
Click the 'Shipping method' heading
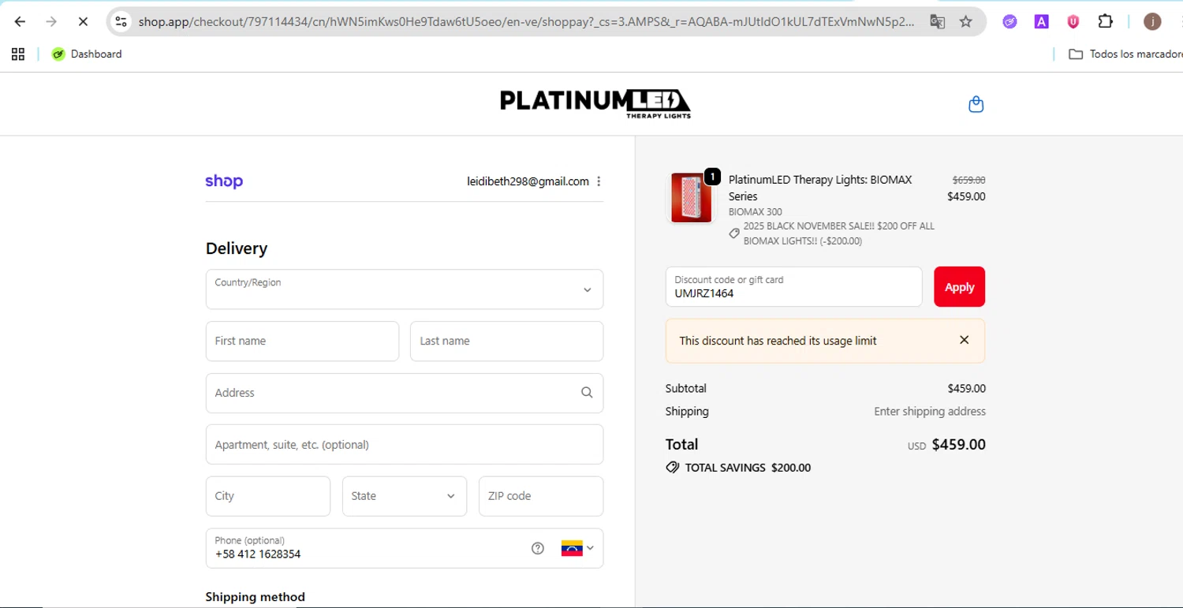[x=256, y=597]
